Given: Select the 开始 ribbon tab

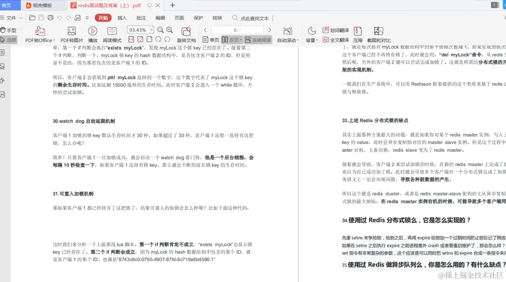Looking at the screenshot, I should click(103, 18).
